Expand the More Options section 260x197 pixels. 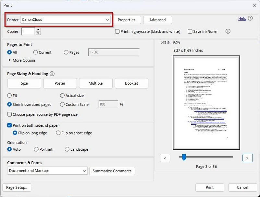pyautogui.click(x=10, y=60)
